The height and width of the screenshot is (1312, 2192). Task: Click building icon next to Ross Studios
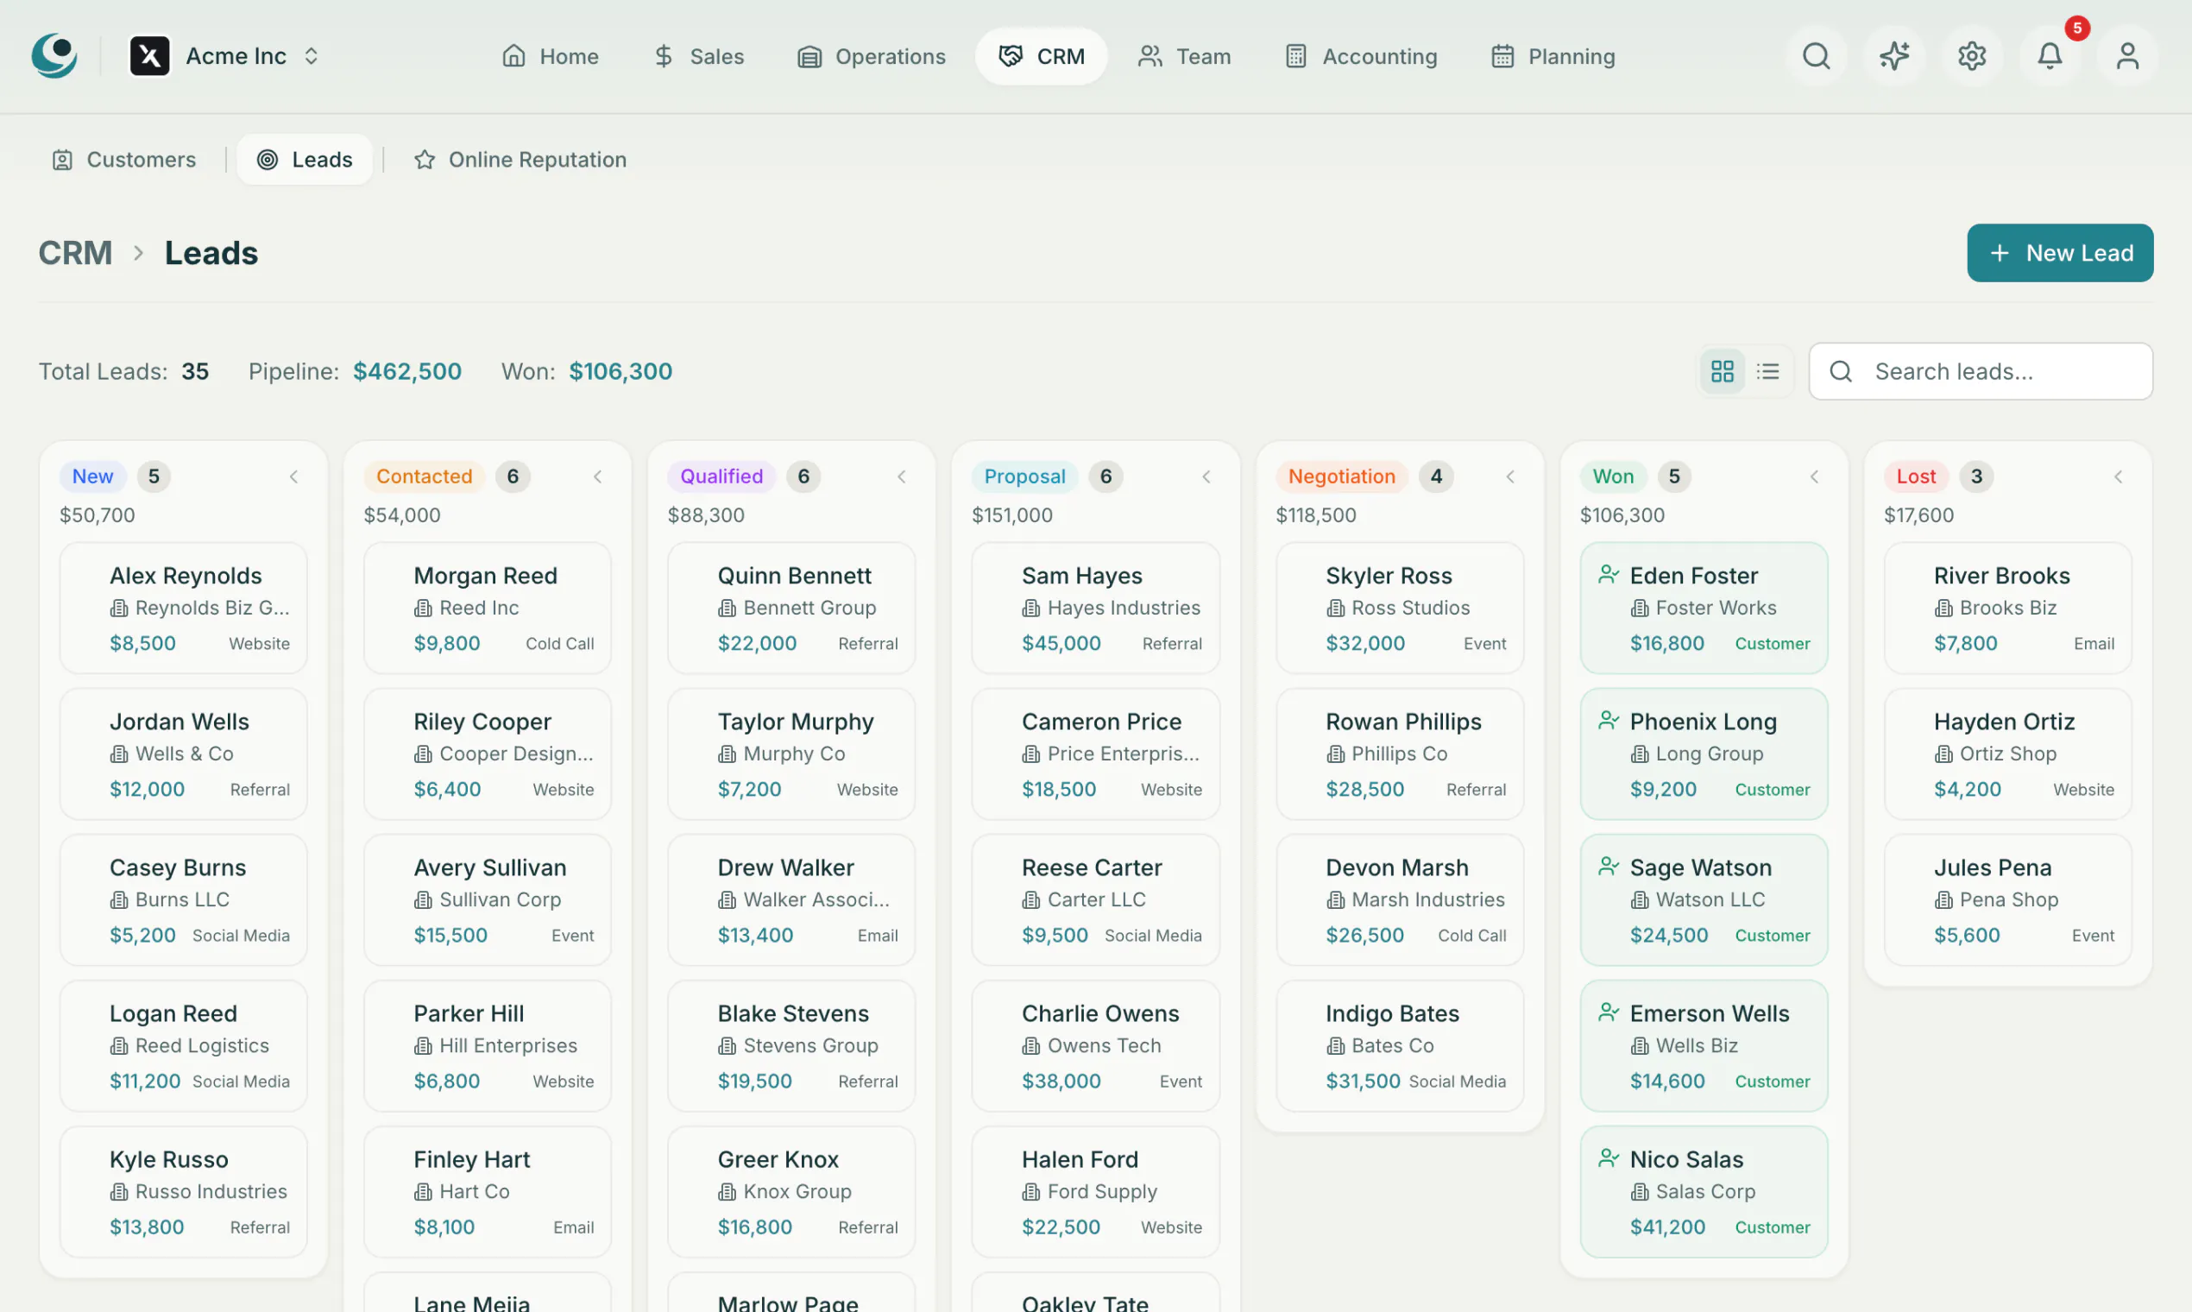[x=1336, y=609]
